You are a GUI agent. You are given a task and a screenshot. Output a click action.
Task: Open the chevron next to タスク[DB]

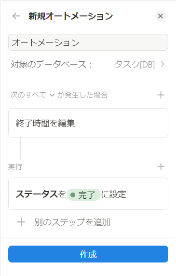pyautogui.click(x=162, y=64)
